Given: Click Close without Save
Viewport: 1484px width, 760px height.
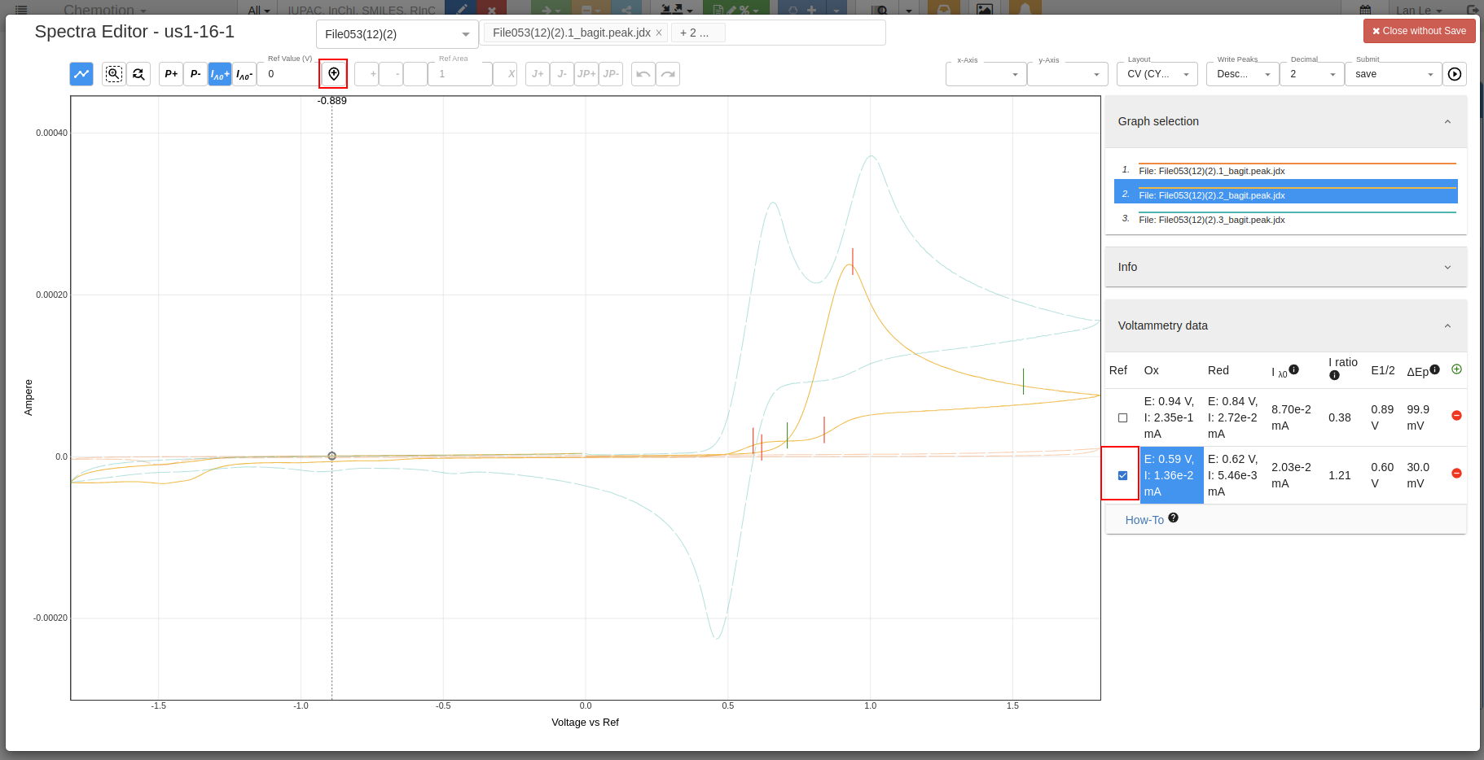Looking at the screenshot, I should [x=1419, y=30].
